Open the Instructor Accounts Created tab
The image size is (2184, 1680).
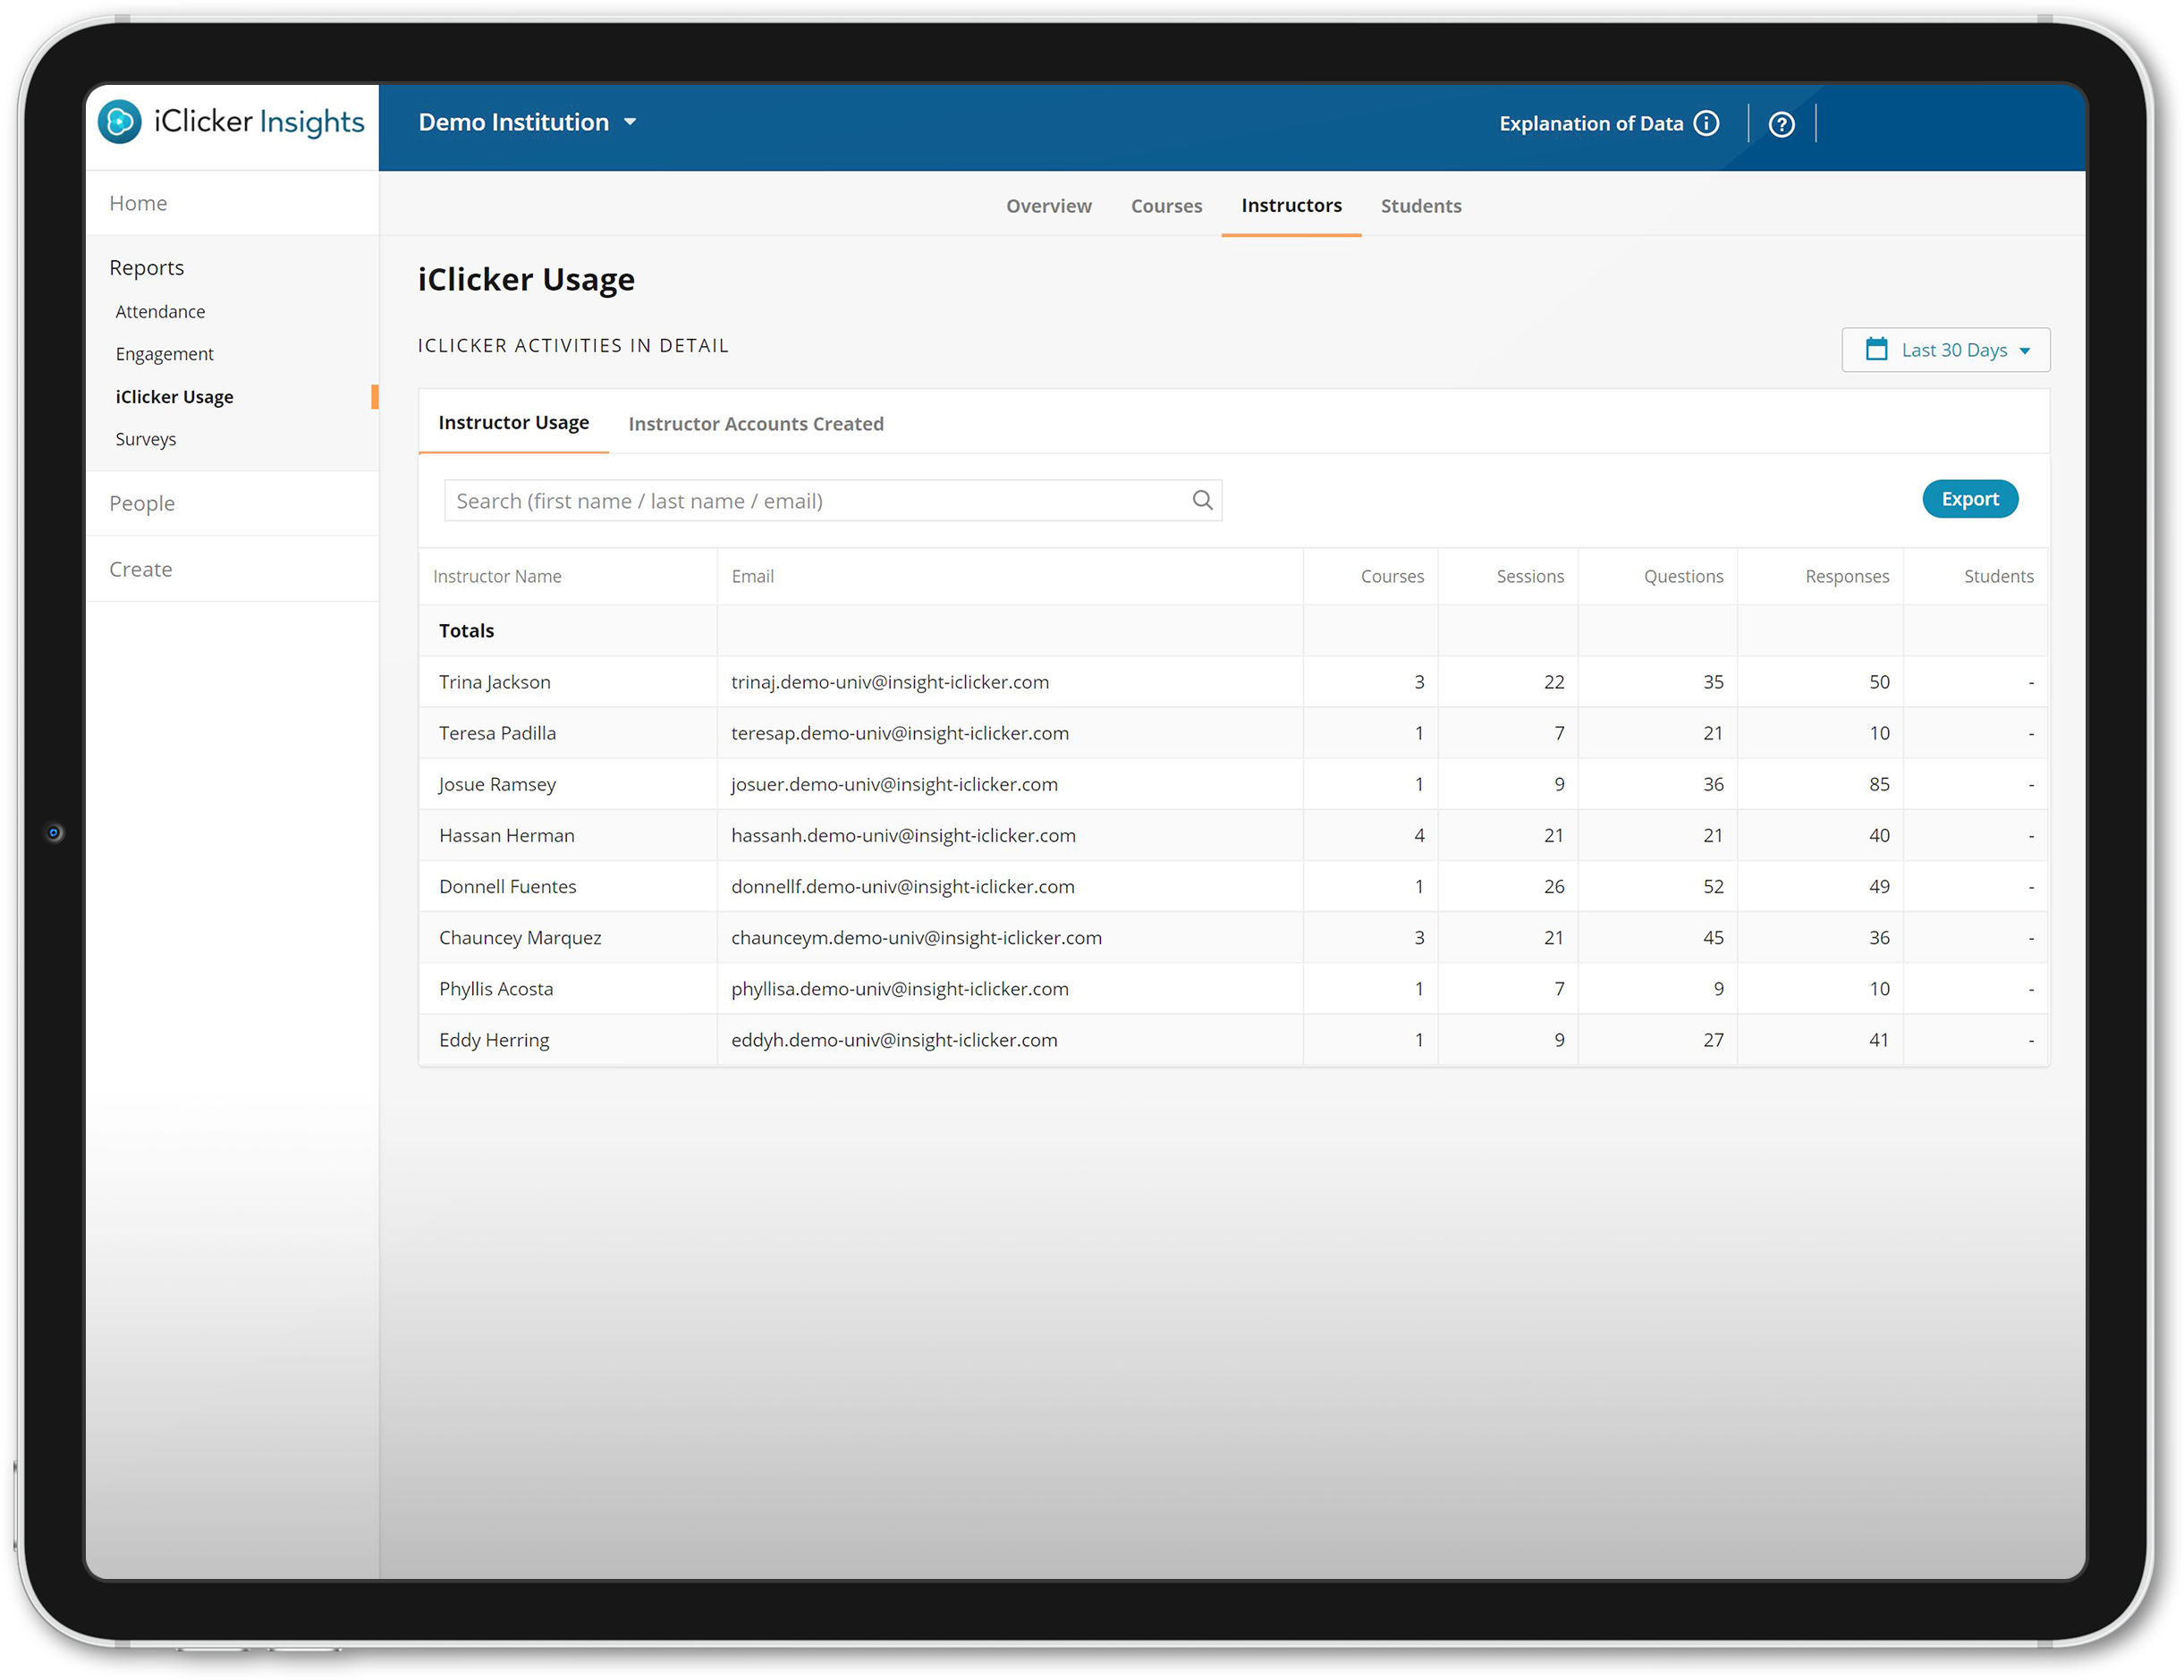755,424
